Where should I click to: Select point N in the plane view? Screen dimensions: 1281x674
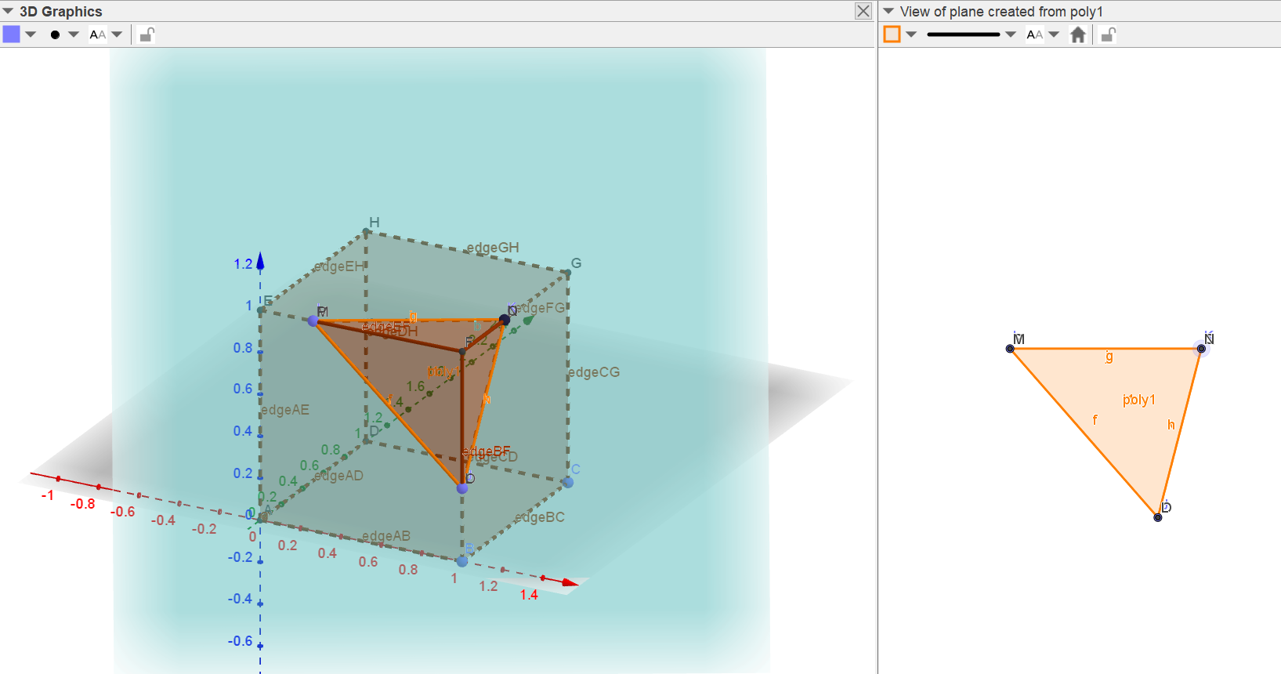pyautogui.click(x=1201, y=349)
